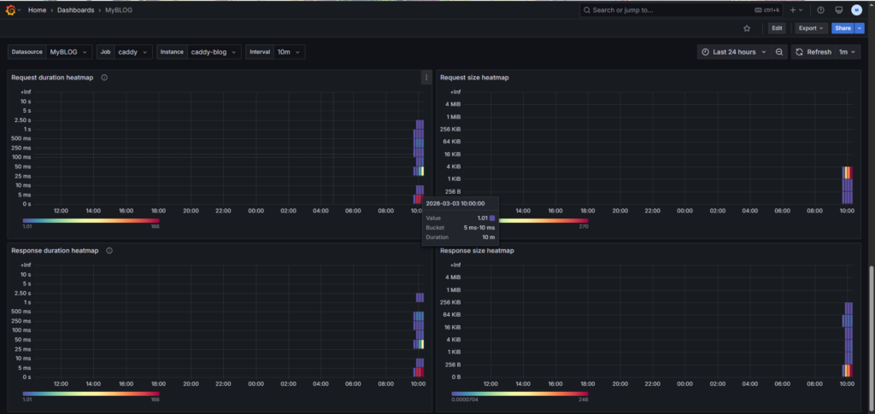
Task: Open the news feed monitor icon
Action: point(838,10)
